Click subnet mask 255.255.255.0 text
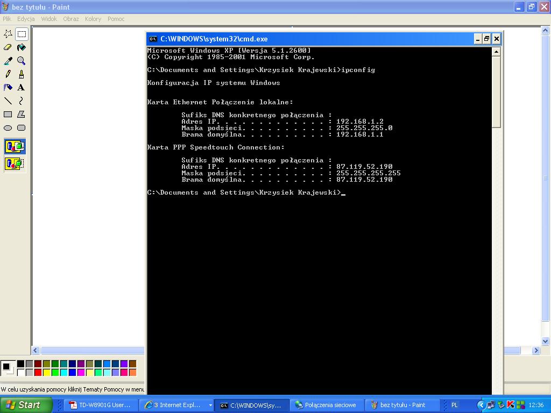 (x=364, y=128)
